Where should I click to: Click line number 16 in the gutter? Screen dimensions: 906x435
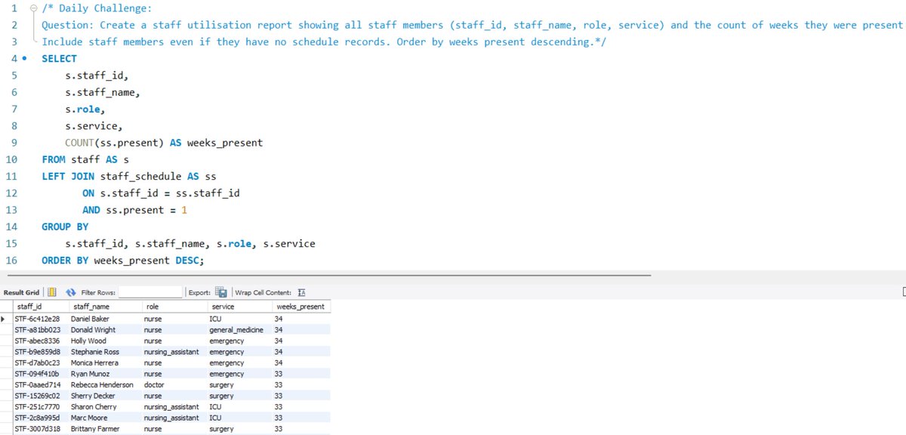[11, 261]
